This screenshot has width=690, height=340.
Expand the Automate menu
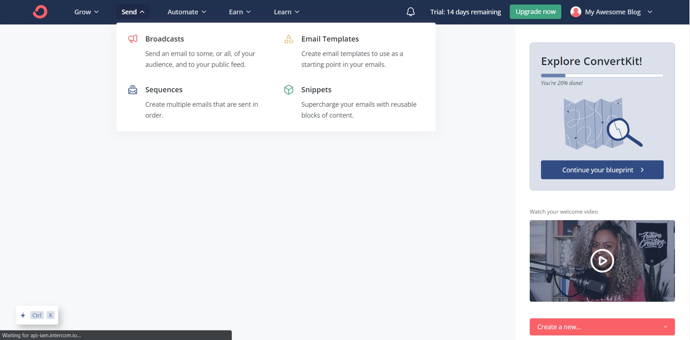point(187,12)
